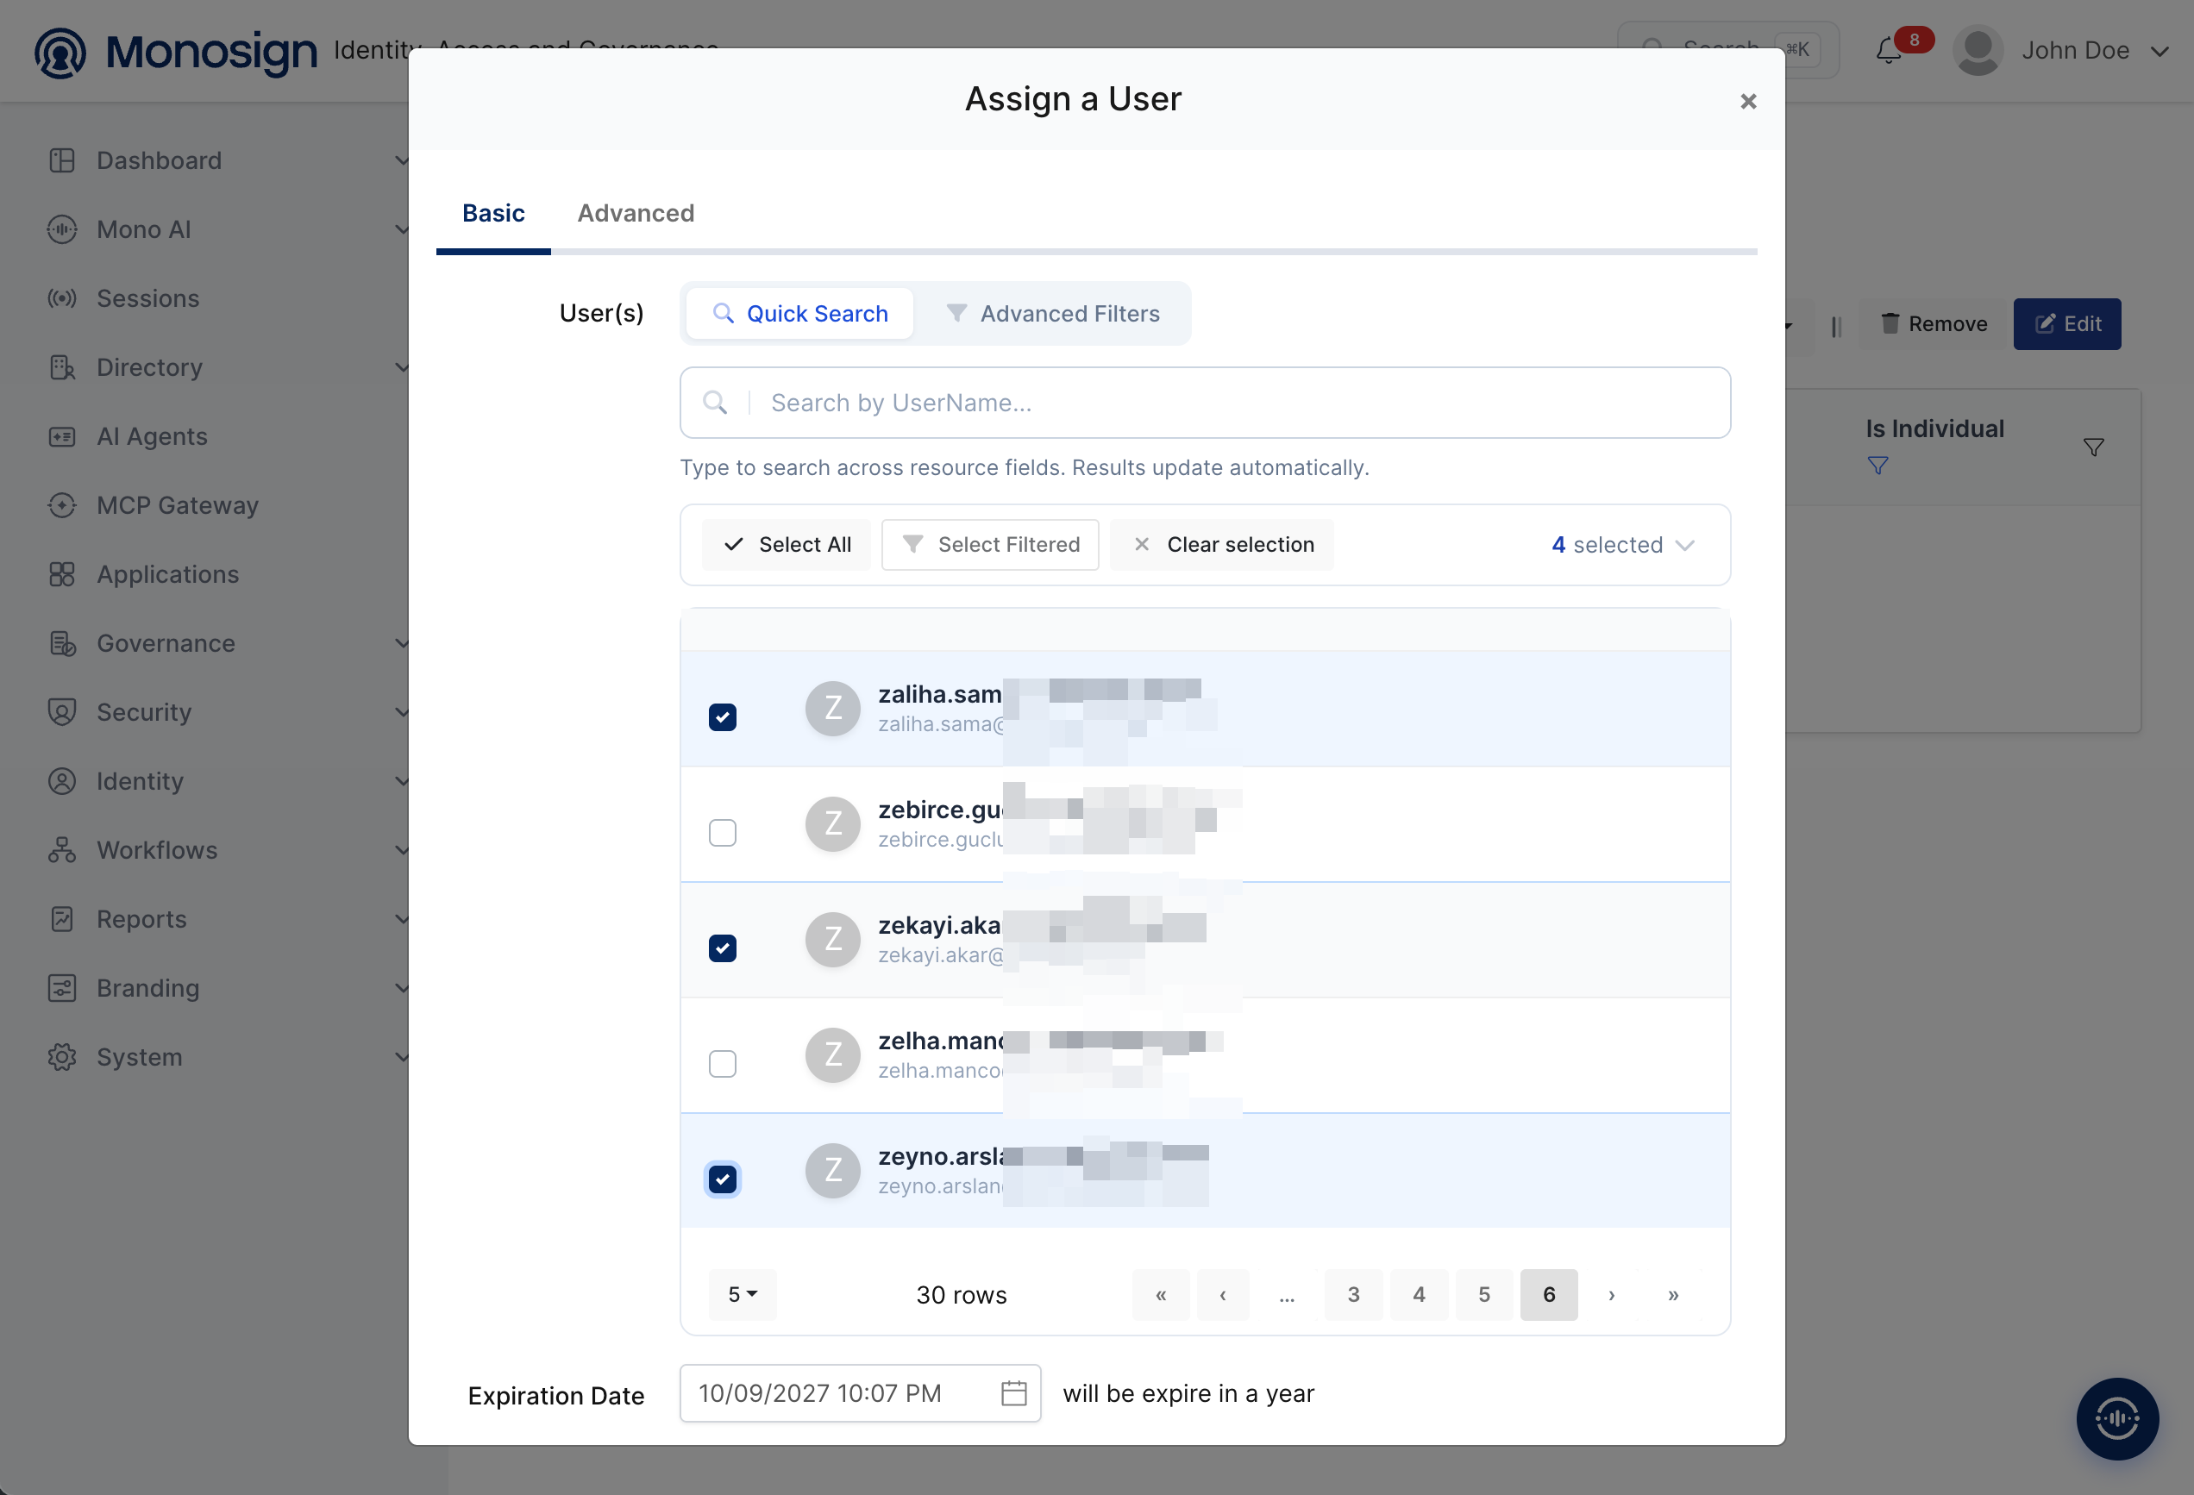Open the notifications bell

click(x=1888, y=50)
